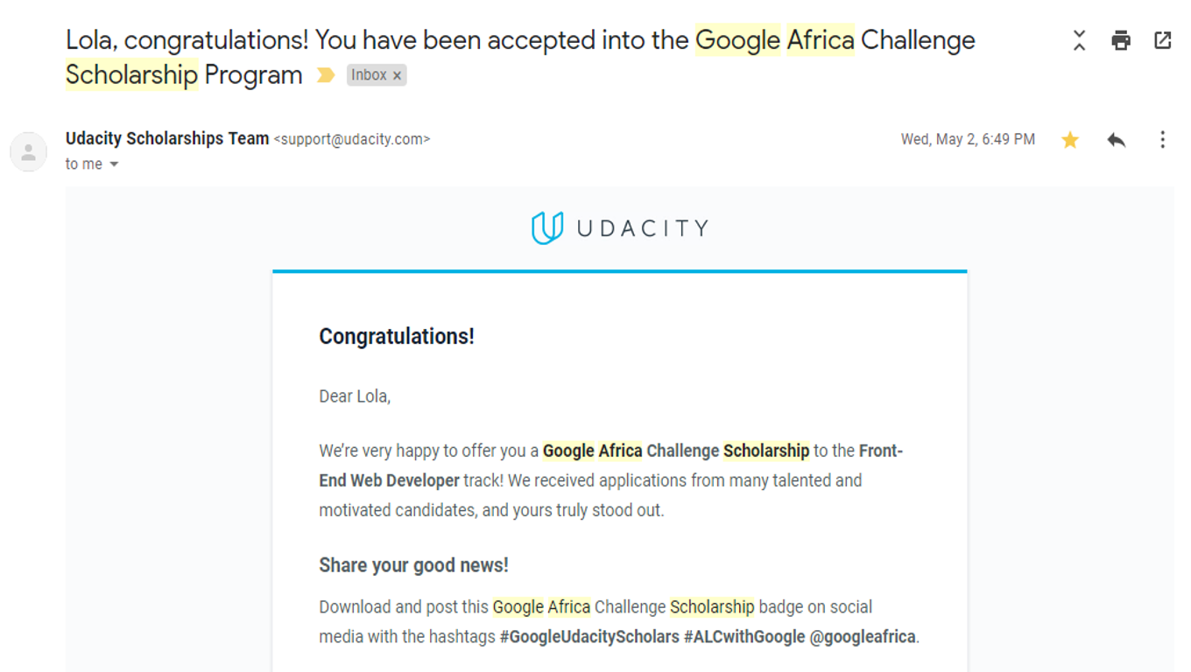Print this email conversation
This screenshot has height=672, width=1191.
[1121, 40]
